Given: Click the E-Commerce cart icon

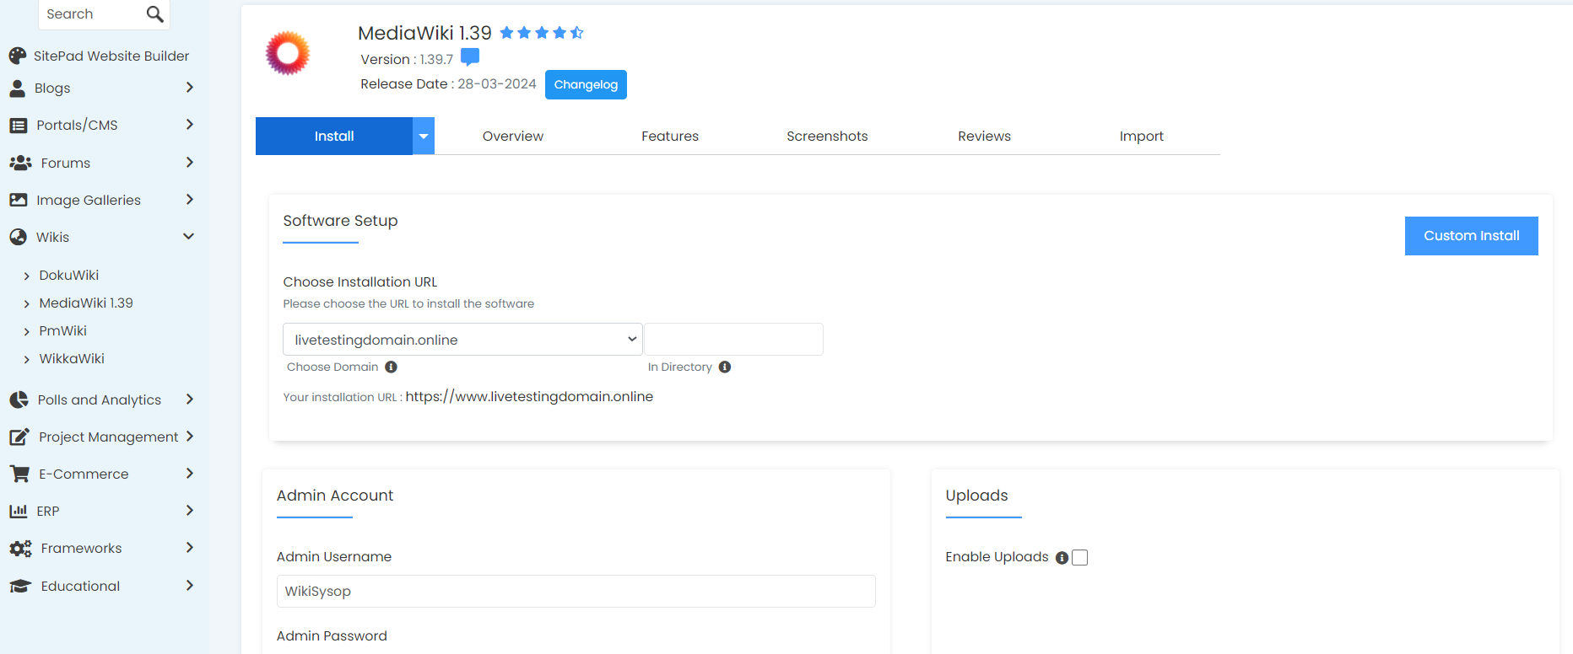Looking at the screenshot, I should click(19, 474).
